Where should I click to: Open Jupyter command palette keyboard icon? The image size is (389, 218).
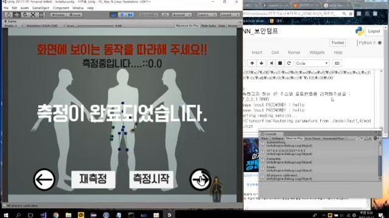[337, 64]
